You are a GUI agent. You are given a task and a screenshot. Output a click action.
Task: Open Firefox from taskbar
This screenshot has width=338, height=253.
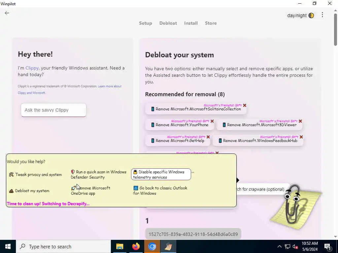(x=136, y=246)
